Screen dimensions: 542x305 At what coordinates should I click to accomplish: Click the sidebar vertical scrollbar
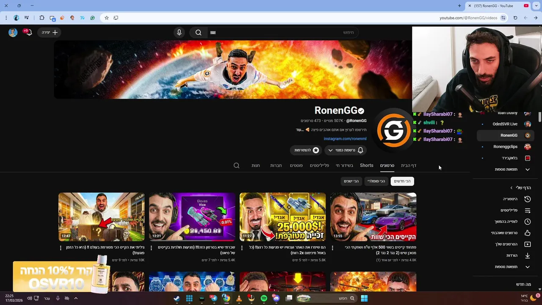(x=539, y=117)
